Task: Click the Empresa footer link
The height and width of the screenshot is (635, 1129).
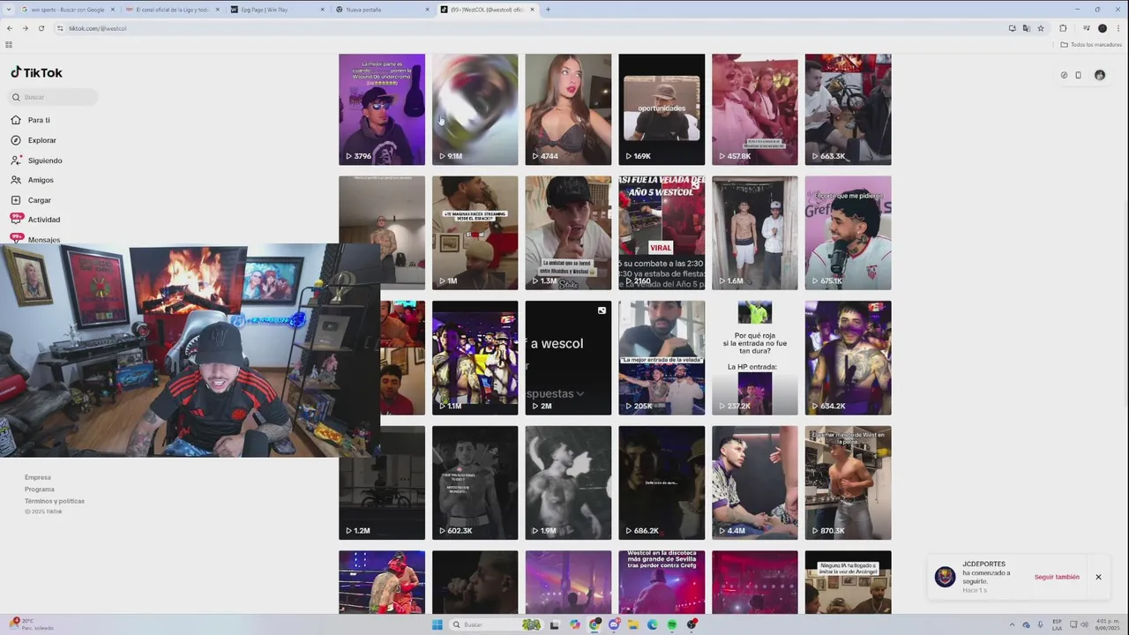Action: click(x=38, y=477)
